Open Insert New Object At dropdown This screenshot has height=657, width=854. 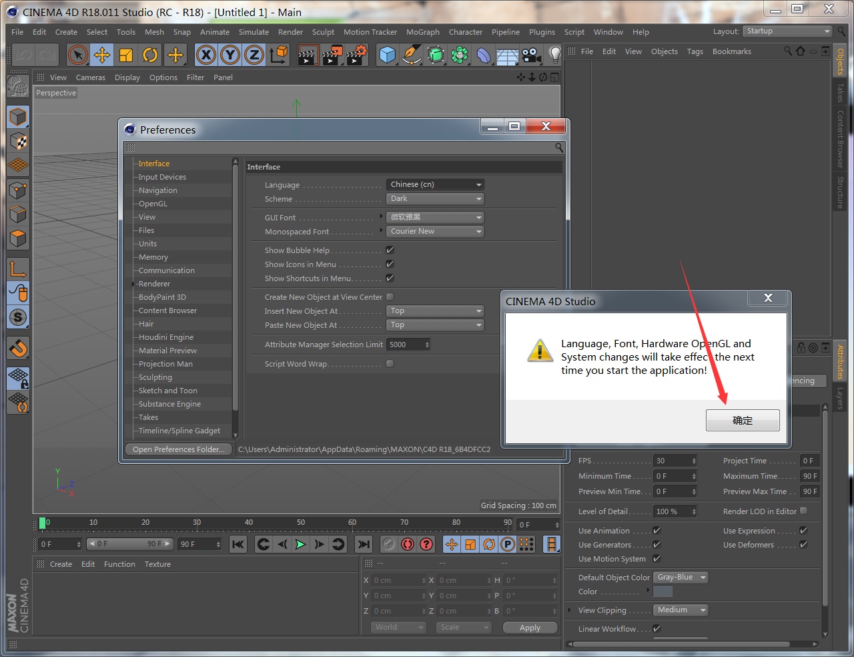(435, 310)
